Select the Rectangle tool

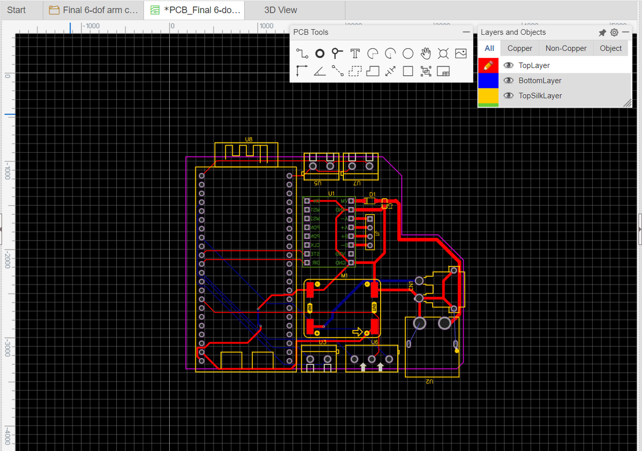click(408, 71)
